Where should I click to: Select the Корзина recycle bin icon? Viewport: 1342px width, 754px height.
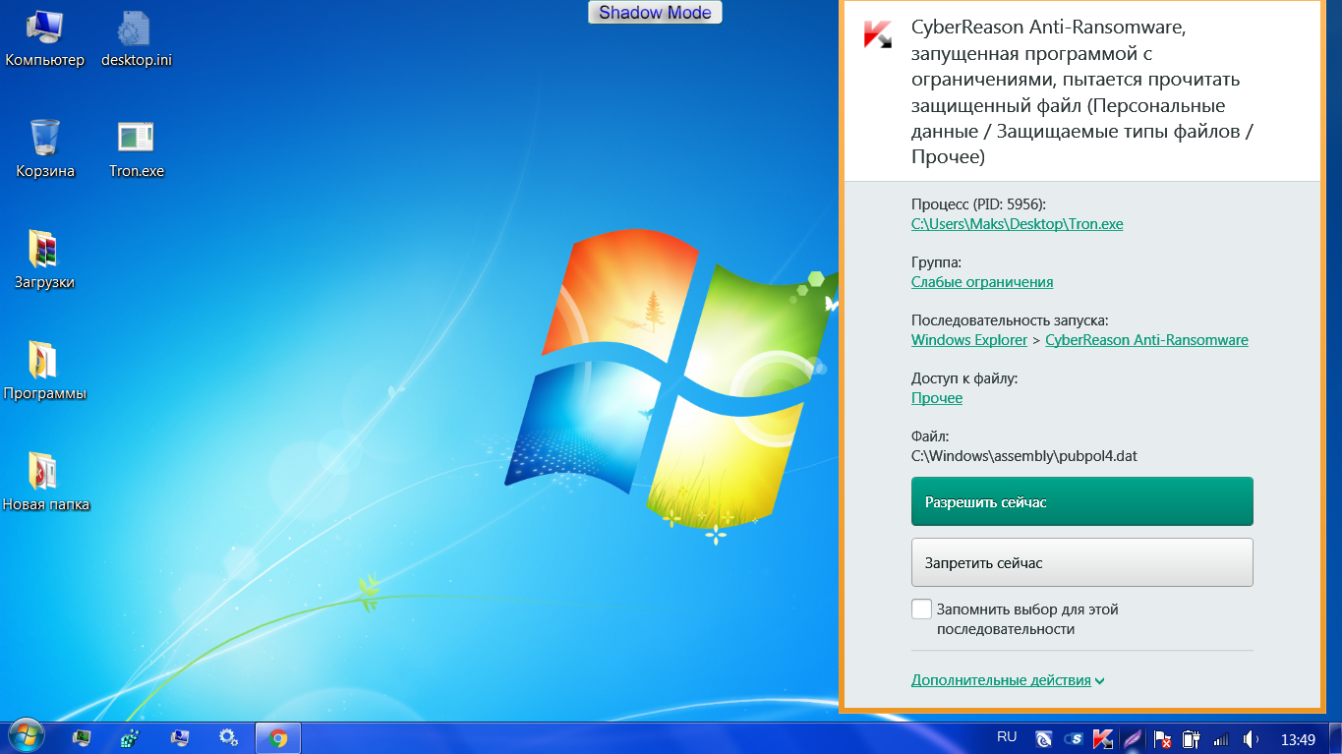[45, 149]
